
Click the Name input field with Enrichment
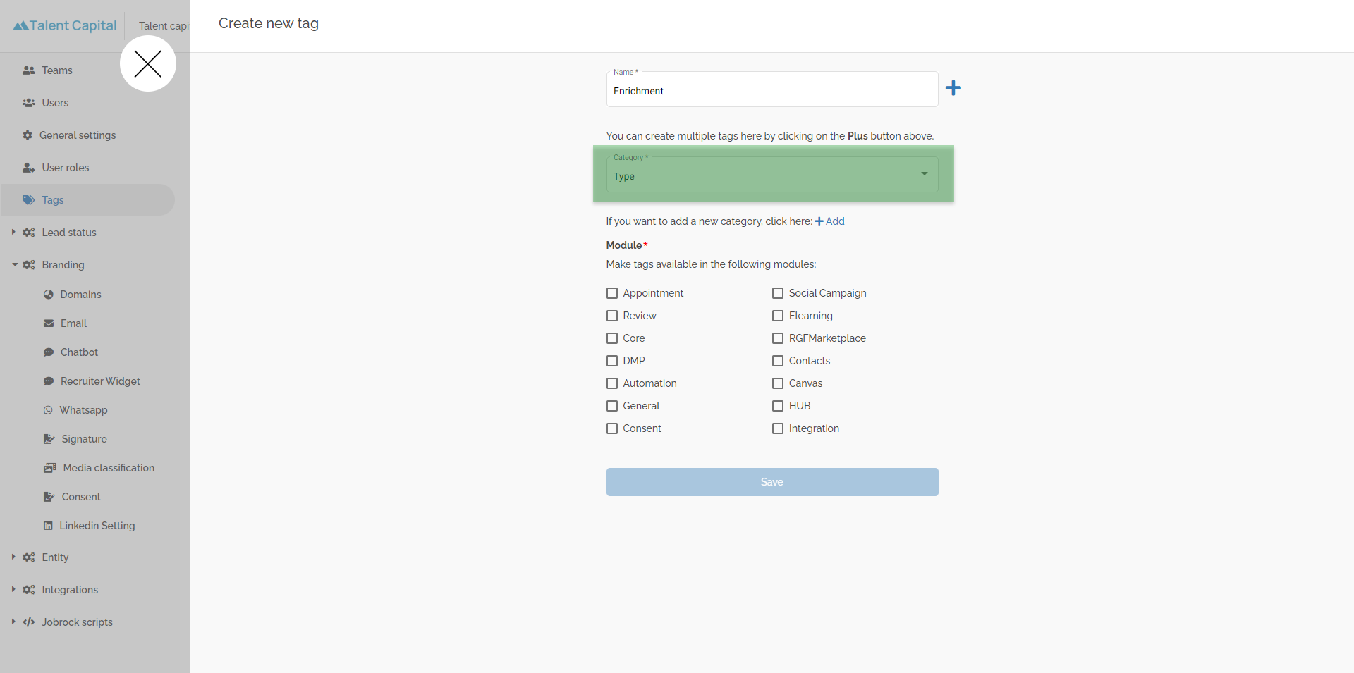click(772, 89)
